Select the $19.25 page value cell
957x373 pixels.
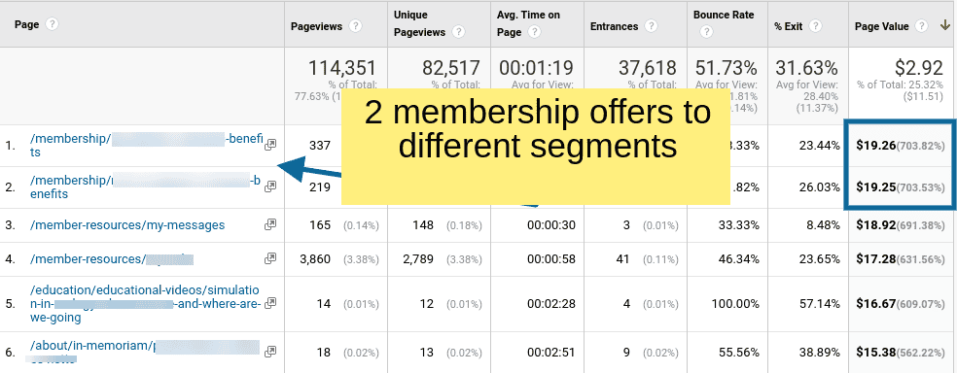[x=901, y=187]
